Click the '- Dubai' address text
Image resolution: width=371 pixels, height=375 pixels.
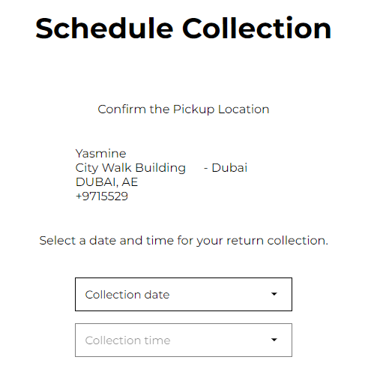point(226,168)
